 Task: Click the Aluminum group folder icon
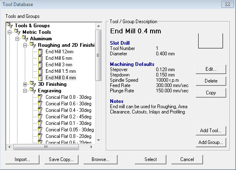click(25, 38)
